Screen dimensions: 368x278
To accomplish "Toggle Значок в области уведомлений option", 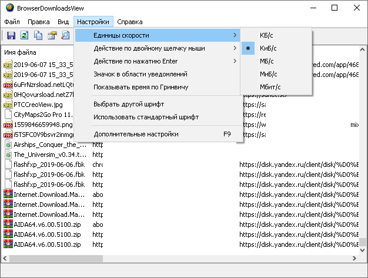I will (x=158, y=74).
